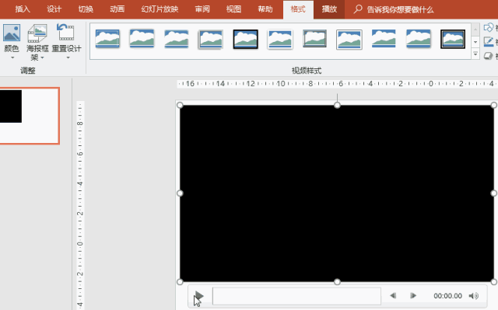Select the slide thumbnail in left panel

[x=30, y=116]
